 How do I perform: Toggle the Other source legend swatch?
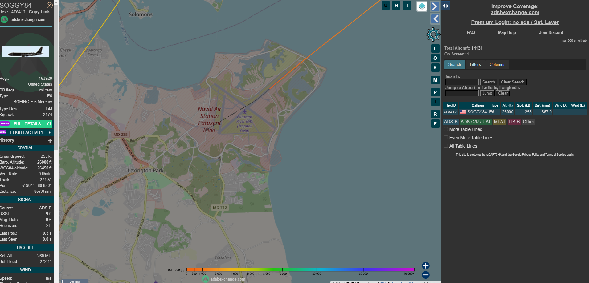click(528, 122)
